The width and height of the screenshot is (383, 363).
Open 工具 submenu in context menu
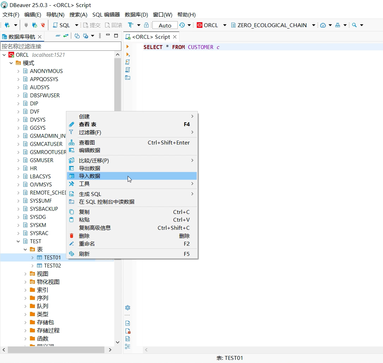(x=132, y=184)
